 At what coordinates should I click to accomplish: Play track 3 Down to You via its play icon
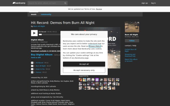32,69
